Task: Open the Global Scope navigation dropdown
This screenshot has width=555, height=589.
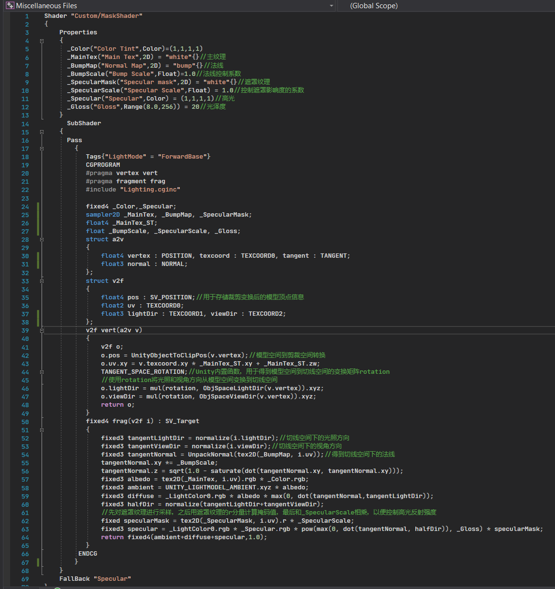Action: (x=446, y=6)
